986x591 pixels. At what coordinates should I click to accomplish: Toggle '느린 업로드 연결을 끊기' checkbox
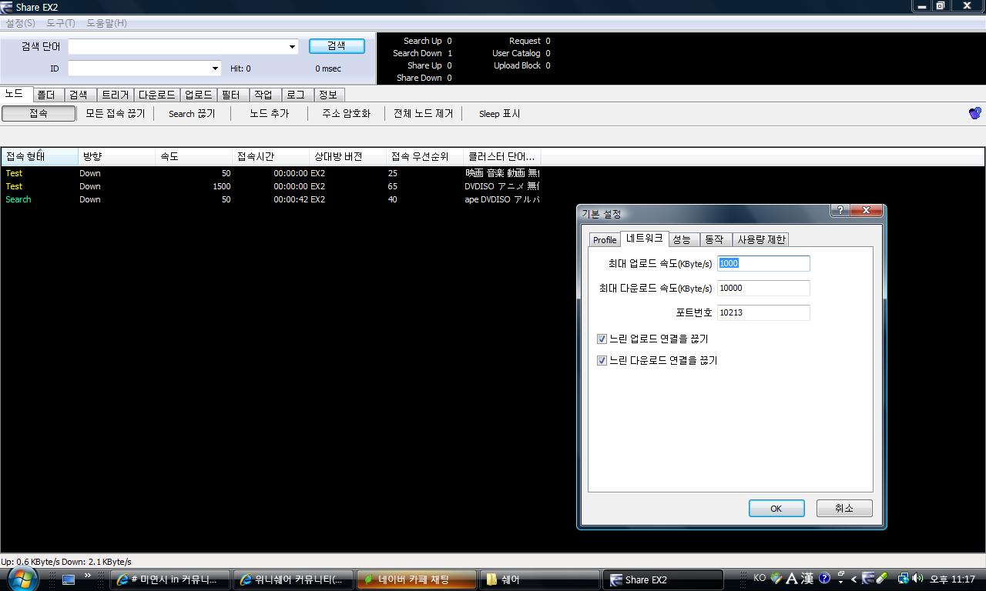602,339
